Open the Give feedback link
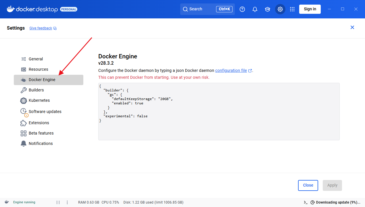The image size is (365, 207). tap(41, 28)
